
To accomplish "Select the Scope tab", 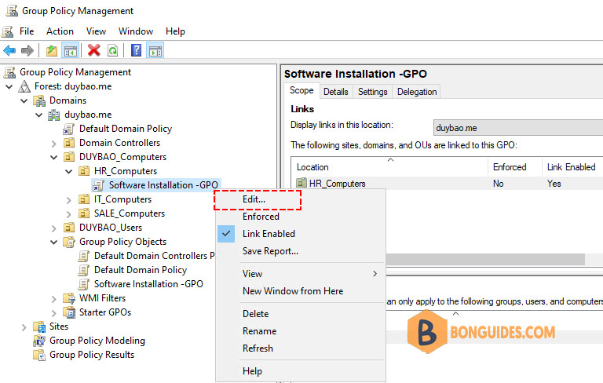I will click(x=301, y=91).
